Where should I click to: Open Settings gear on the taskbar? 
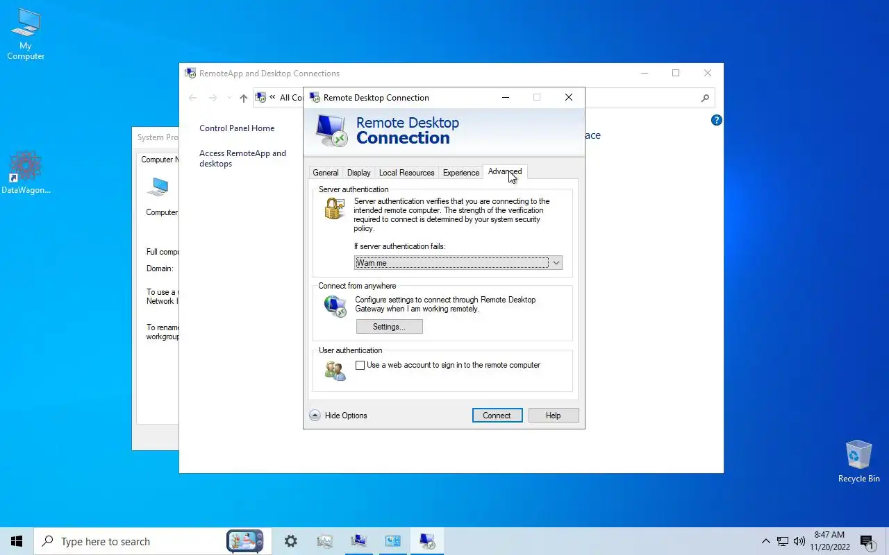pos(291,541)
